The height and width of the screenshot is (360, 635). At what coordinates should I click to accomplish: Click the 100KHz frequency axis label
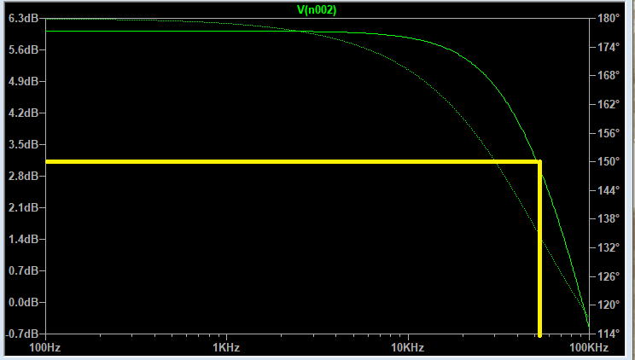pos(589,347)
